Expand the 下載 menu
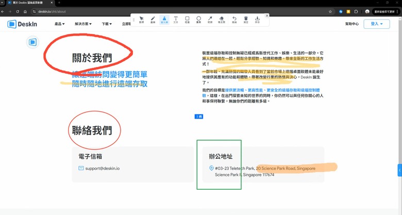 [x=107, y=24]
